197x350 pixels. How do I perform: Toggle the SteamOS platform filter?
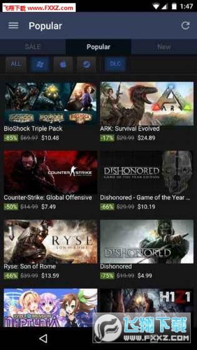[87, 64]
